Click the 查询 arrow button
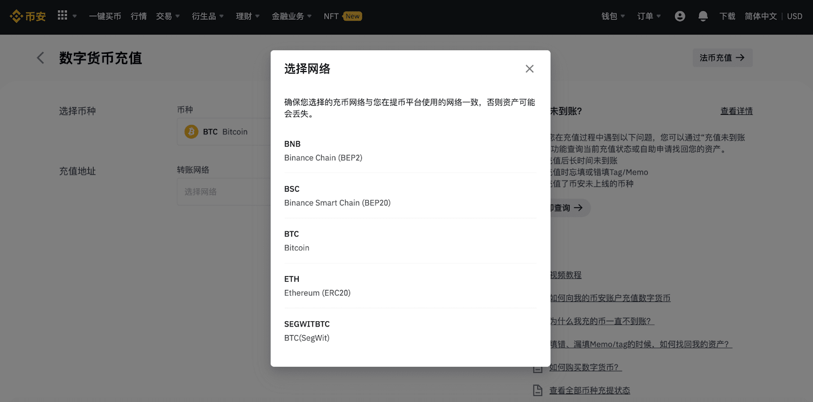Viewport: 813px width, 402px height. (x=570, y=208)
